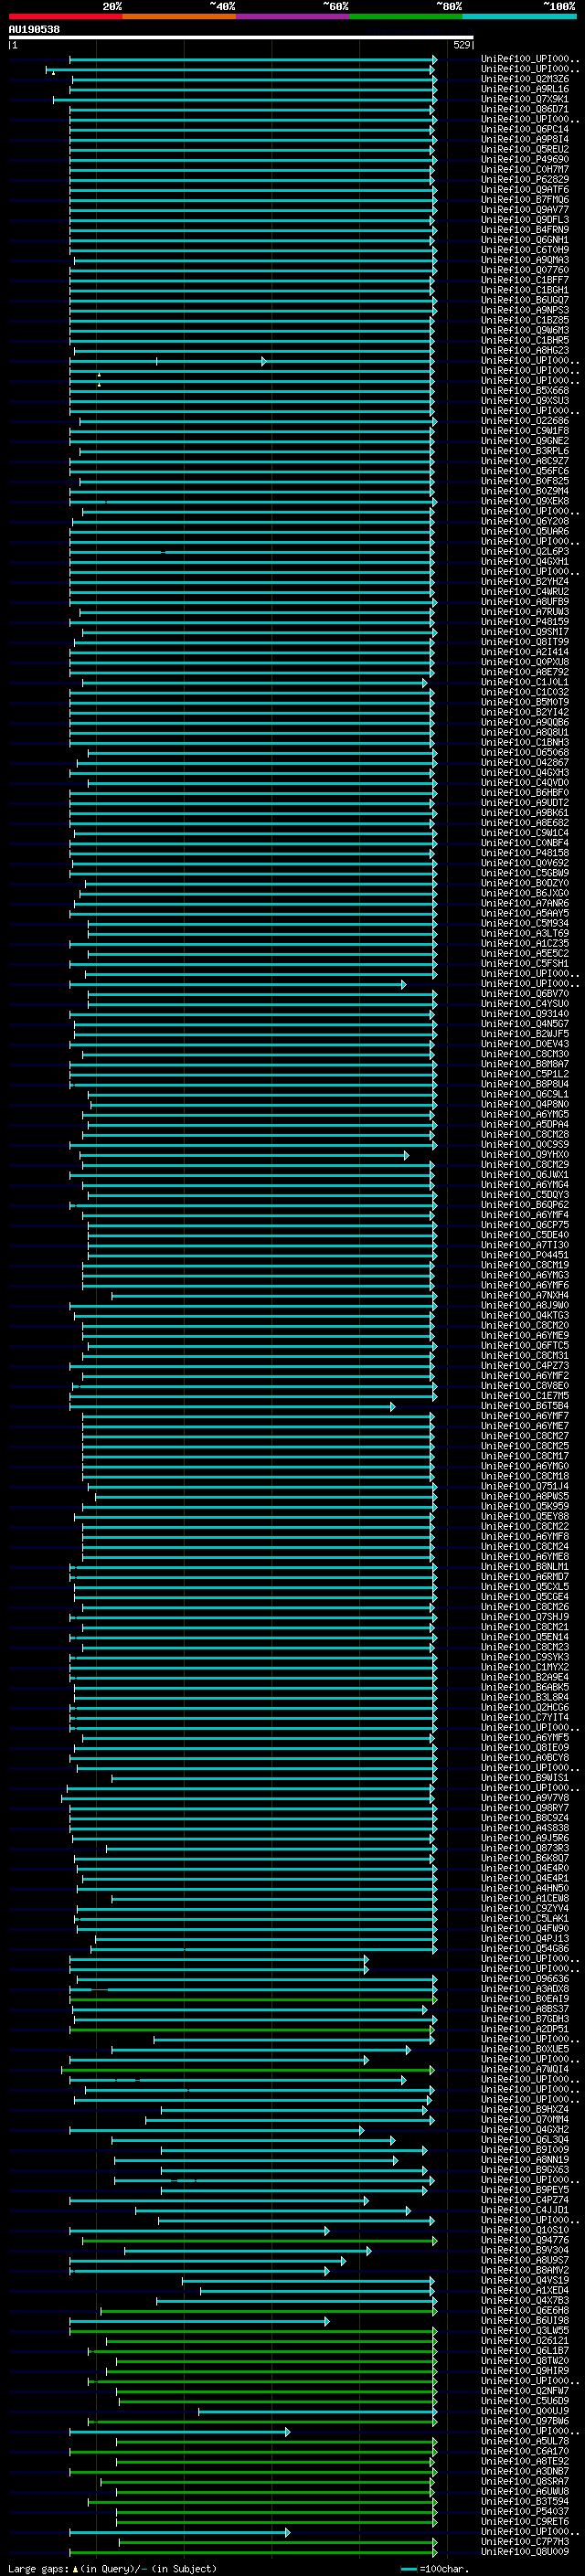The height and width of the screenshot is (2576, 585).
Task: Open hit UniRef100_Q86D71
Action: [525, 109]
